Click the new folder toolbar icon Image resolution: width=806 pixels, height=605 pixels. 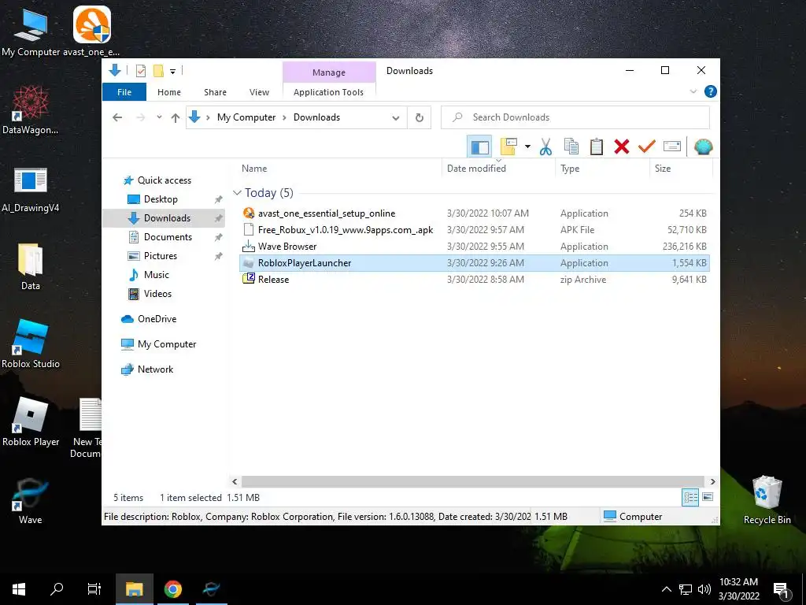508,147
